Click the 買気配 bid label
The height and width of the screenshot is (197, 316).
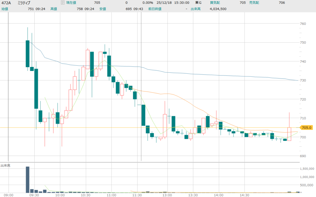pyautogui.click(x=215, y=3)
